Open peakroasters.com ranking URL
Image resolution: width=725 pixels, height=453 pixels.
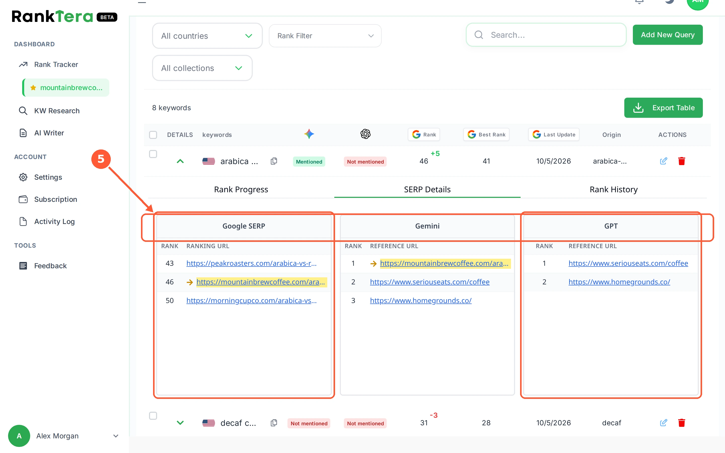pyautogui.click(x=251, y=263)
